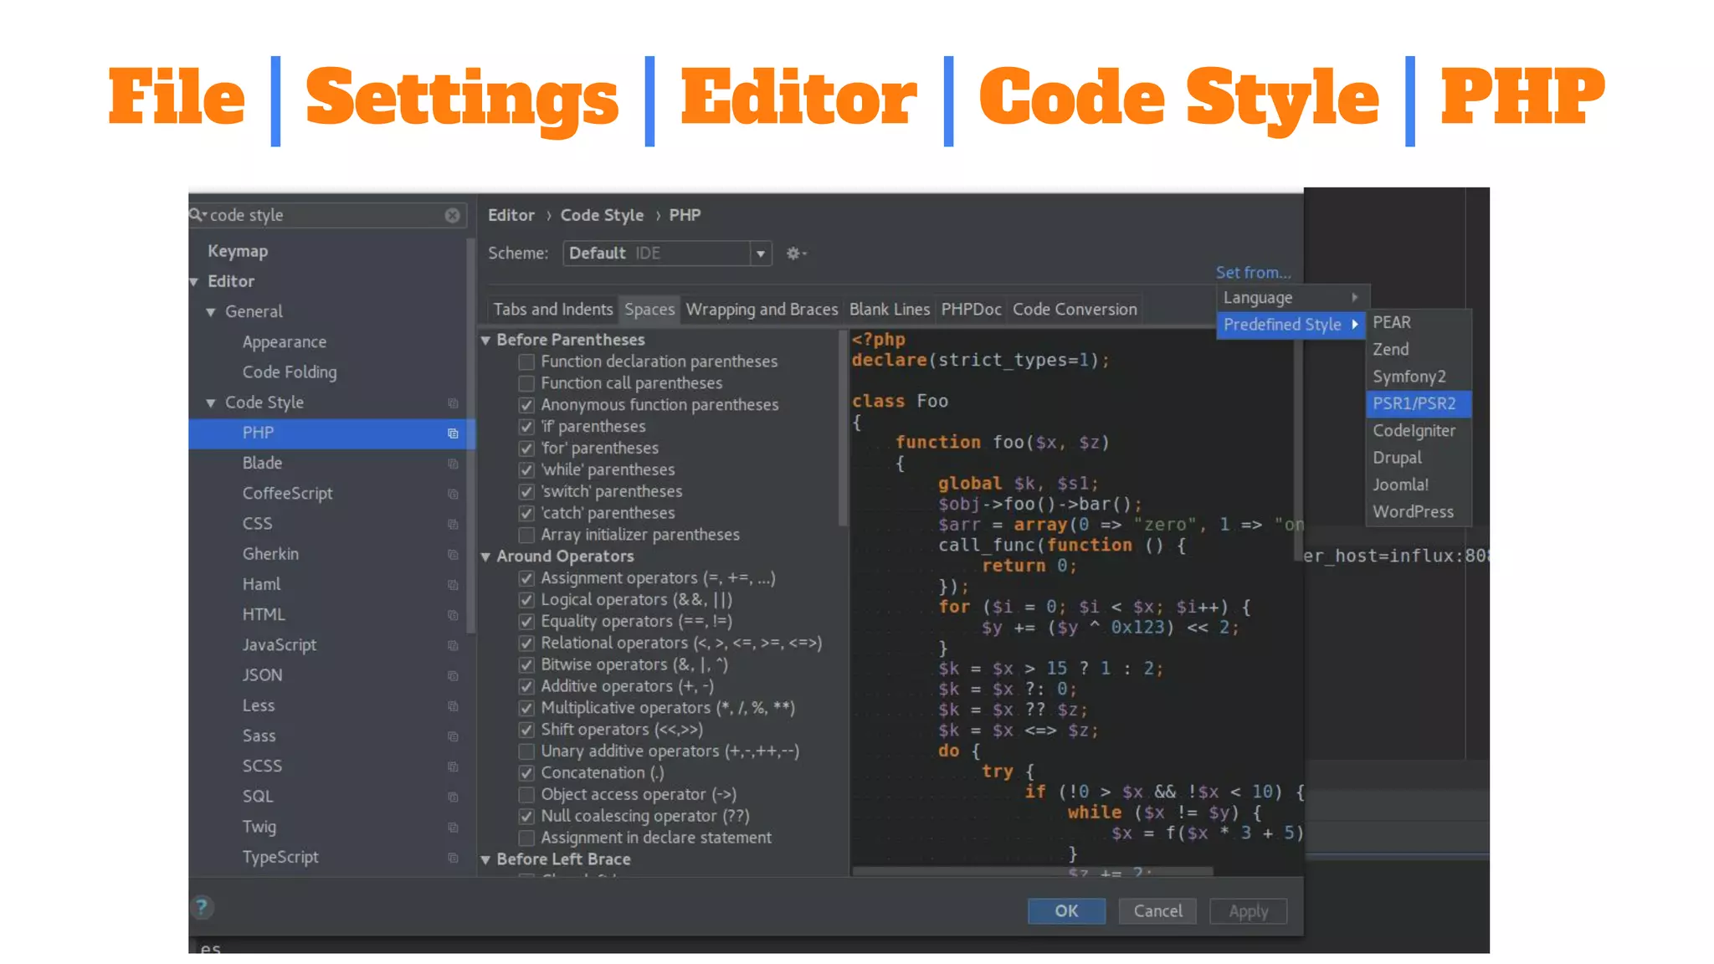Click code preview horizontal scrollbar

click(x=1033, y=871)
